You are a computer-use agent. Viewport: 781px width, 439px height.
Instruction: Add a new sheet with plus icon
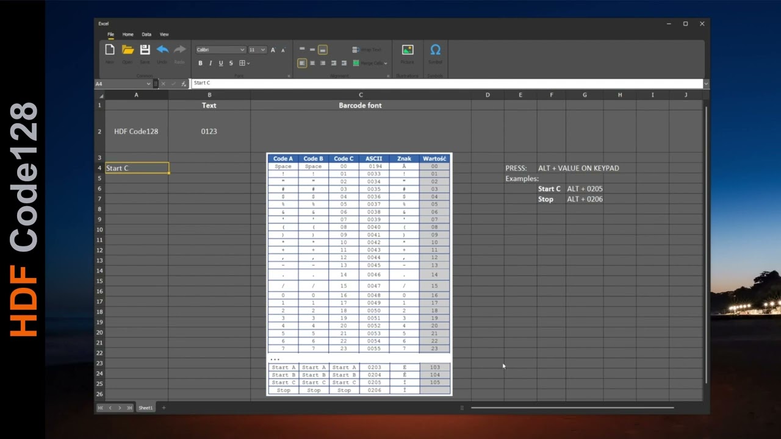coord(164,408)
